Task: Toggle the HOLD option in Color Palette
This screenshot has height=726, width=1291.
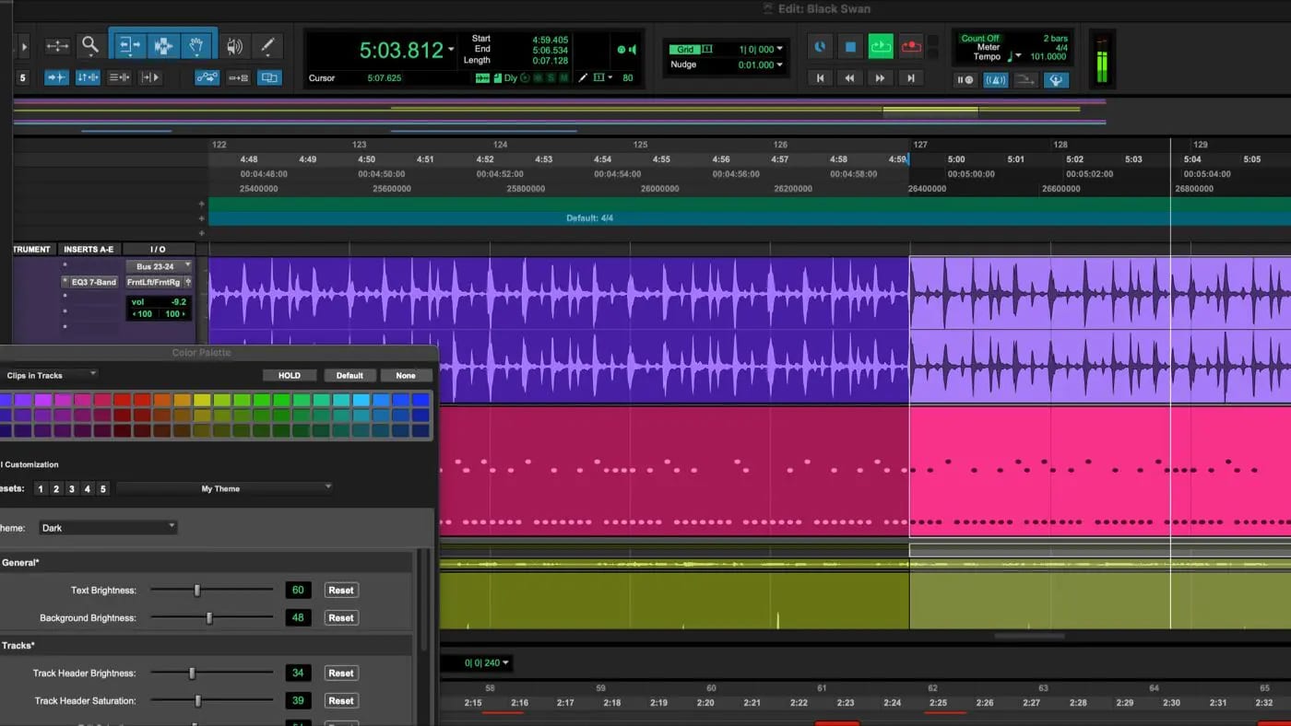Action: point(290,375)
